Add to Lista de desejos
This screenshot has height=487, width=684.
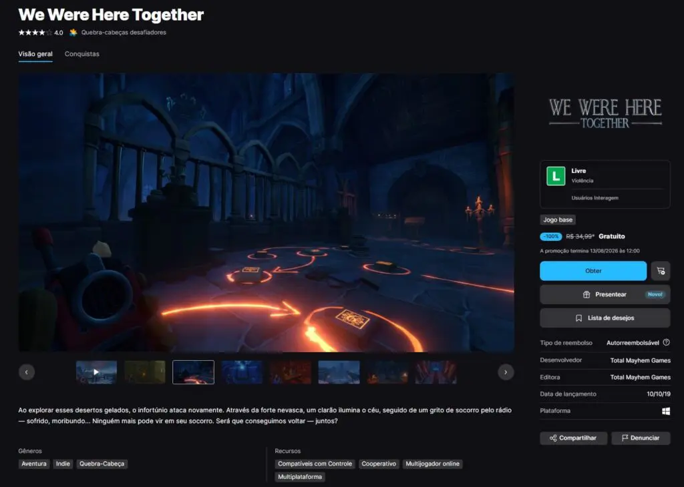click(605, 318)
